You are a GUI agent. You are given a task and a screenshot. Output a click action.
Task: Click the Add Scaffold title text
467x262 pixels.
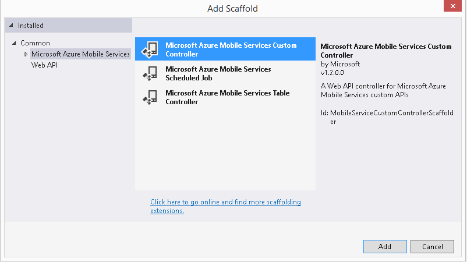pos(232,8)
